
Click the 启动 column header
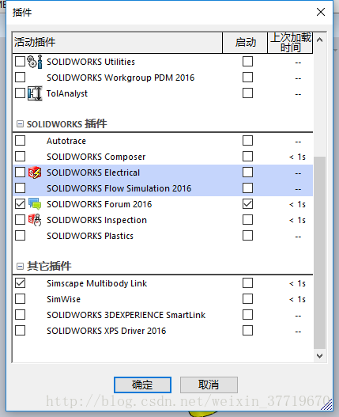coord(245,43)
